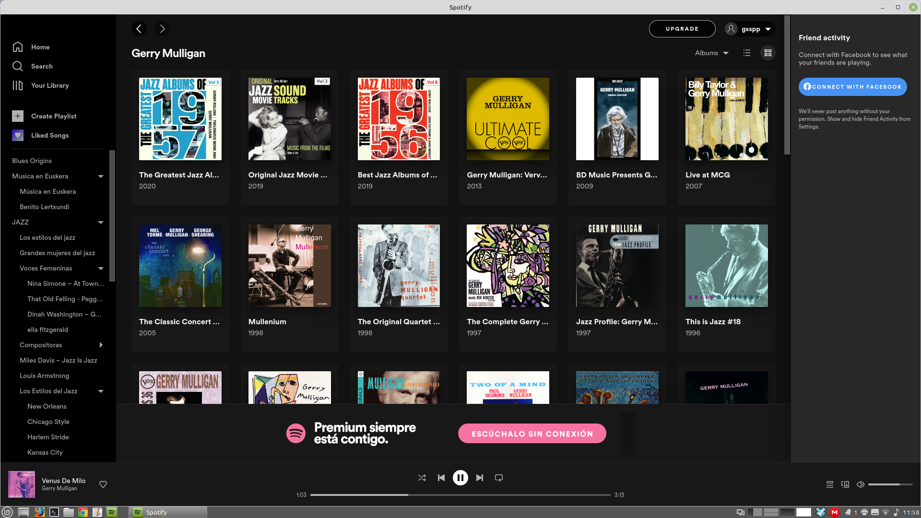Open Grandes mujeres del jazz playlist
The image size is (921, 518).
coord(57,253)
